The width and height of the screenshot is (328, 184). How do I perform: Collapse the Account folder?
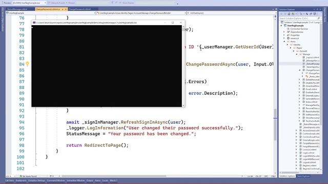tap(294, 51)
